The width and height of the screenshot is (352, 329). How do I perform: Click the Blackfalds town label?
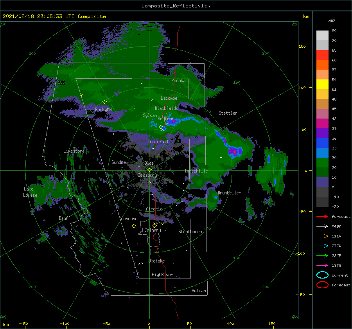(x=166, y=108)
